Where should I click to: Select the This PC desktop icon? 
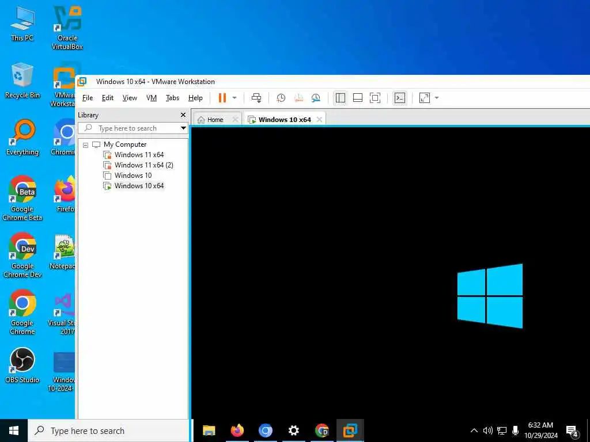22,24
